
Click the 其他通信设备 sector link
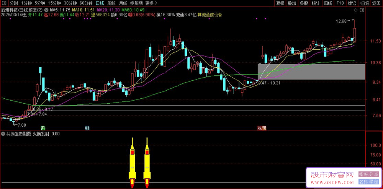click(x=210, y=15)
